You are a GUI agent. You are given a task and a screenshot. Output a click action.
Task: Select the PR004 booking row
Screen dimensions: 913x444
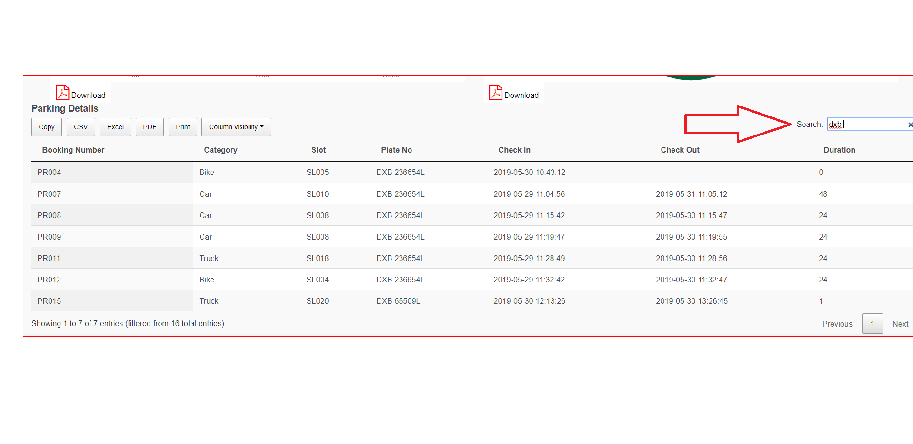pyautogui.click(x=50, y=172)
